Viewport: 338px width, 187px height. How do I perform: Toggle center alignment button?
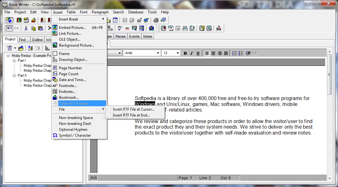point(213,53)
